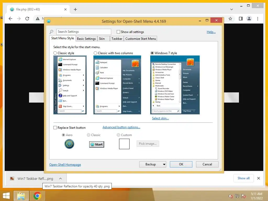Check Replace Start button checkbox
Viewport: 268px width, 201px height.
(55, 128)
